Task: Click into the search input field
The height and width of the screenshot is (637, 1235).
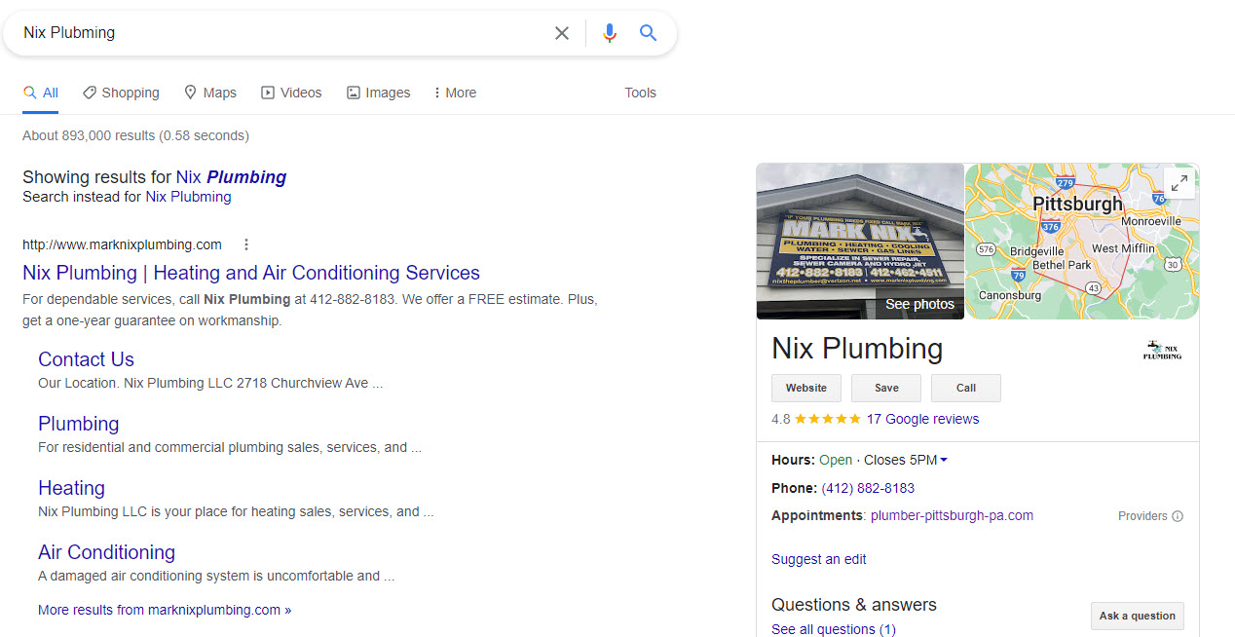Action: [282, 33]
